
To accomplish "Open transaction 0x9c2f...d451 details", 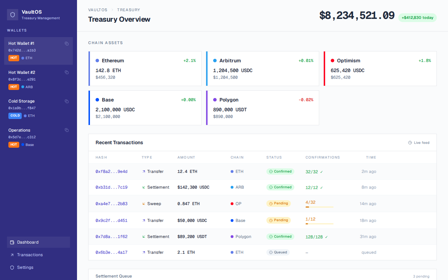I will tap(111, 220).
